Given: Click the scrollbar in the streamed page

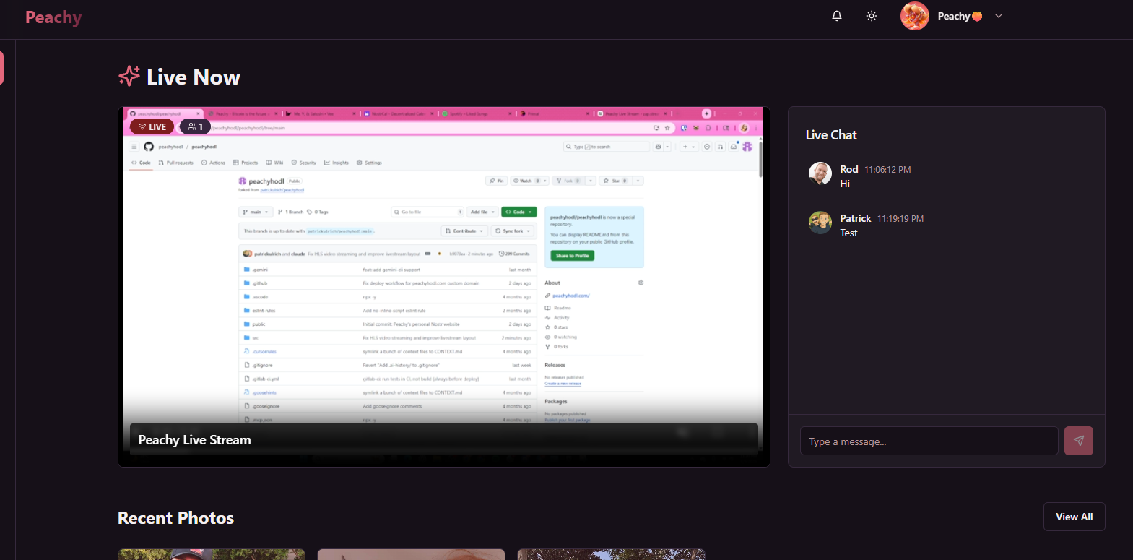Looking at the screenshot, I should click(x=760, y=159).
